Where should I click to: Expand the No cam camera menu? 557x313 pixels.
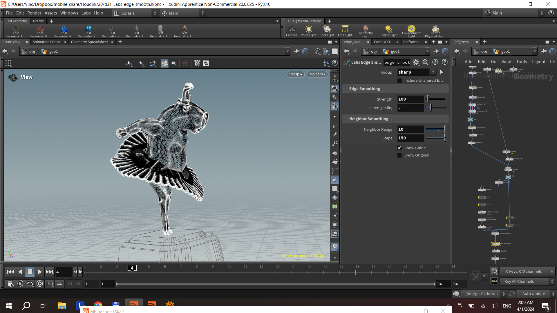[x=317, y=74]
